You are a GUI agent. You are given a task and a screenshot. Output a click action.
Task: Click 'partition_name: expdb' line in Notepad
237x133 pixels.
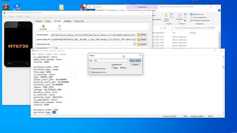pos(46,69)
